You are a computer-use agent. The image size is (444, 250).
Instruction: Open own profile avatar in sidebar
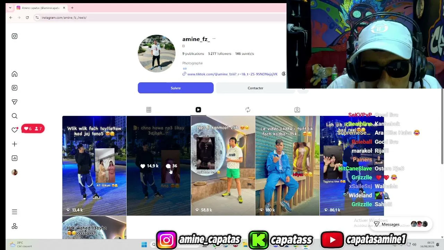click(15, 172)
